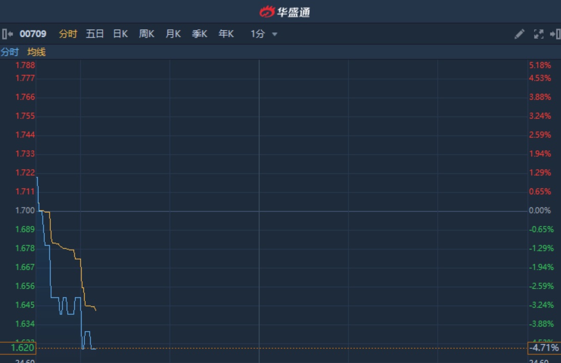Open the 1分 interval dropdown

pos(258,34)
